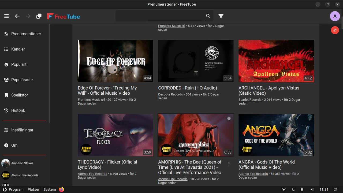Open Atomic Fire Records link under THEOCRACY
Screen dimensions: 343x193
[x=92, y=174]
